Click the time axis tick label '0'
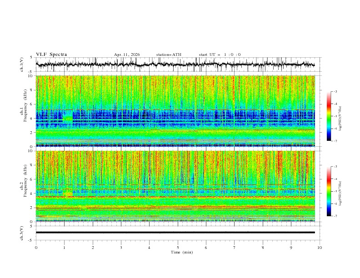360x278 pixels. 36,248
